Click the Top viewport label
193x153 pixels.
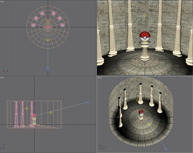coord(2,2)
